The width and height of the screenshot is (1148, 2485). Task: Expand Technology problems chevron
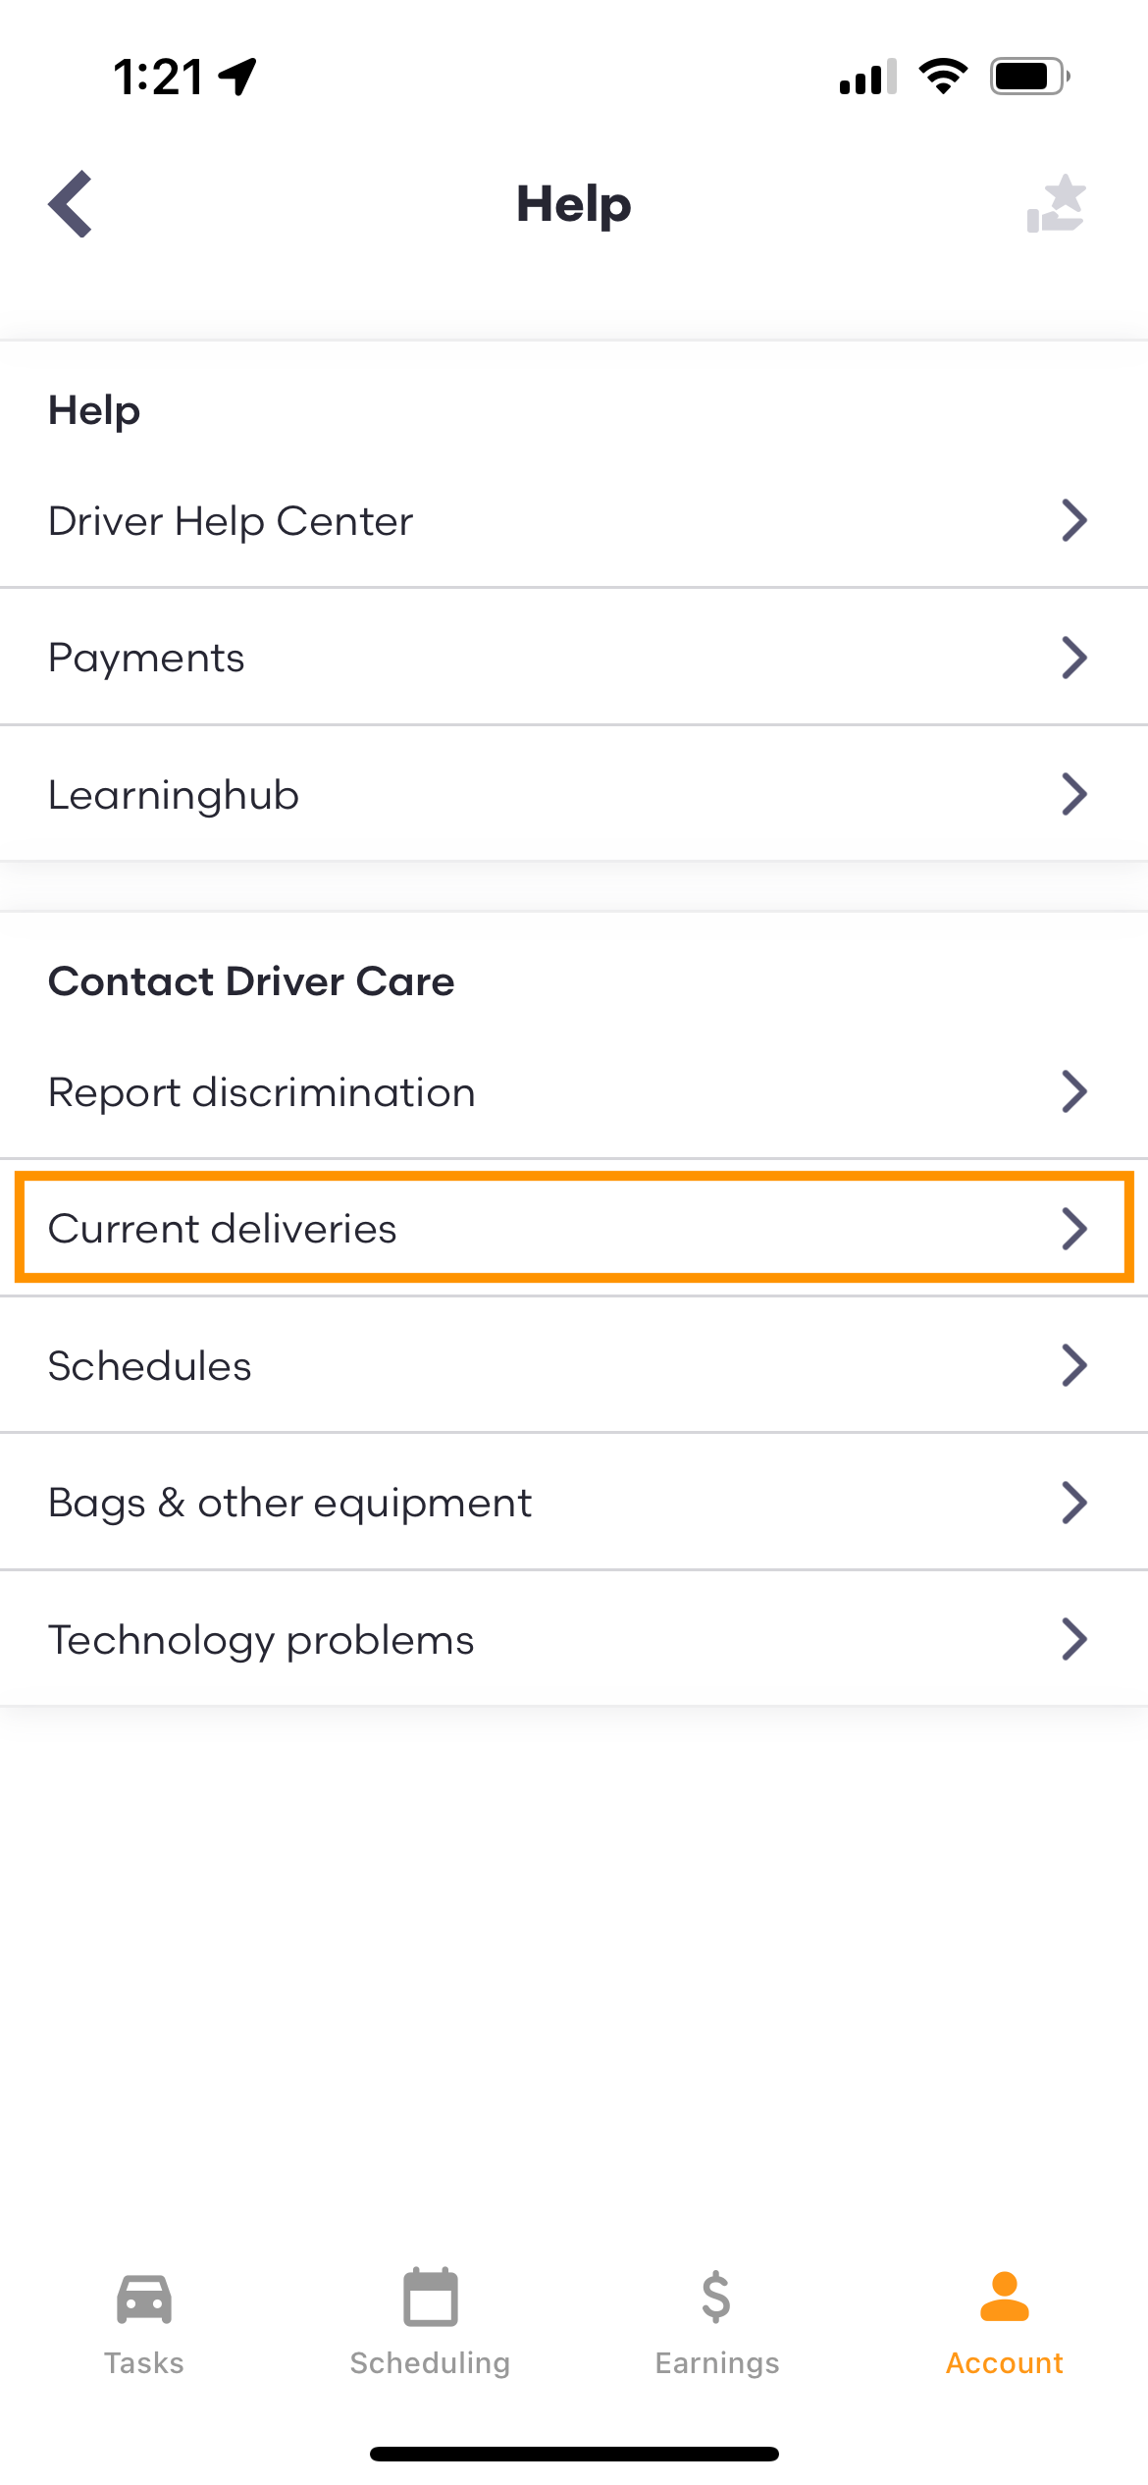click(1074, 1639)
